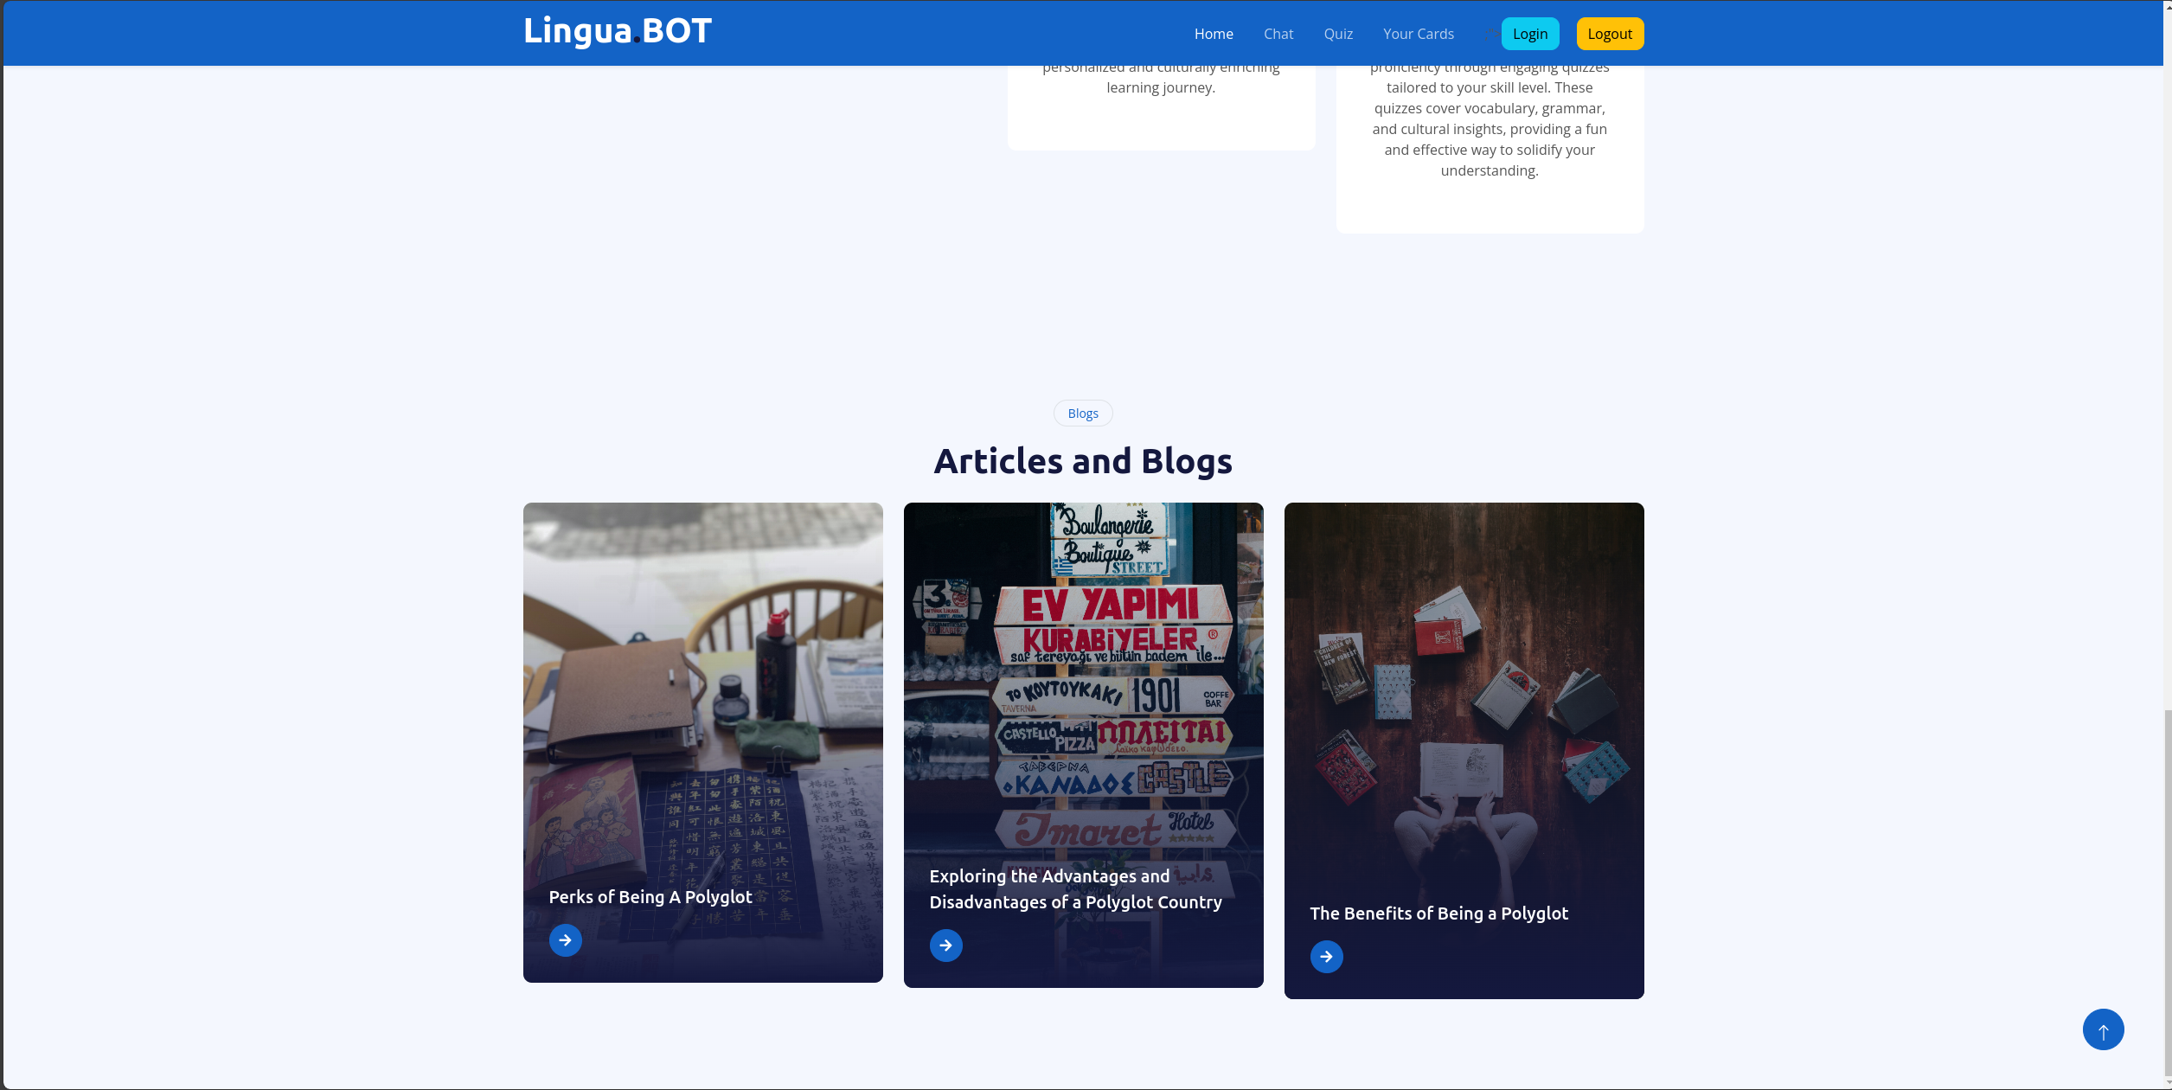The height and width of the screenshot is (1090, 2172).
Task: Click the Articles and Blogs heading
Action: coord(1083,461)
